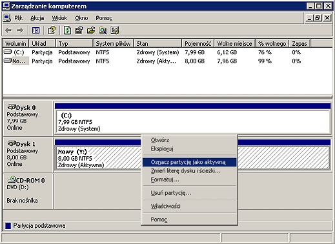Click the open folder toolbar icon

click(x=91, y=30)
